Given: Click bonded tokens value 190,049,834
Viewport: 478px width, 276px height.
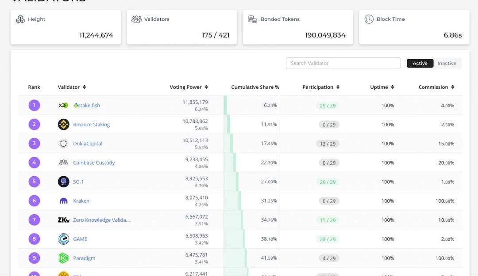Looking at the screenshot, I should 325,35.
